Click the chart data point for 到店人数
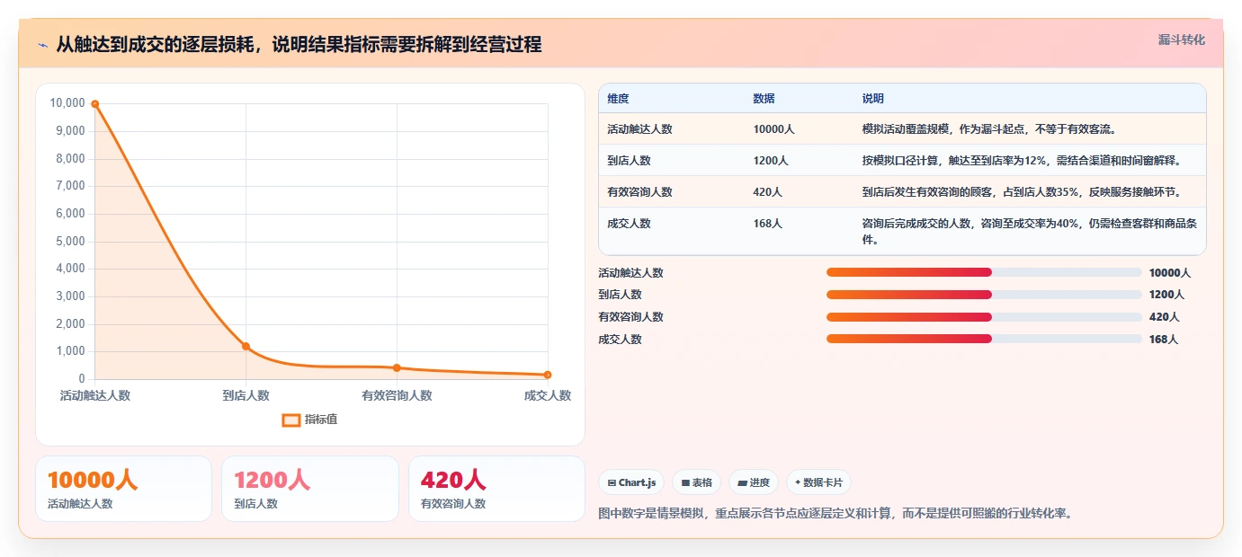This screenshot has width=1242, height=557. 246,347
